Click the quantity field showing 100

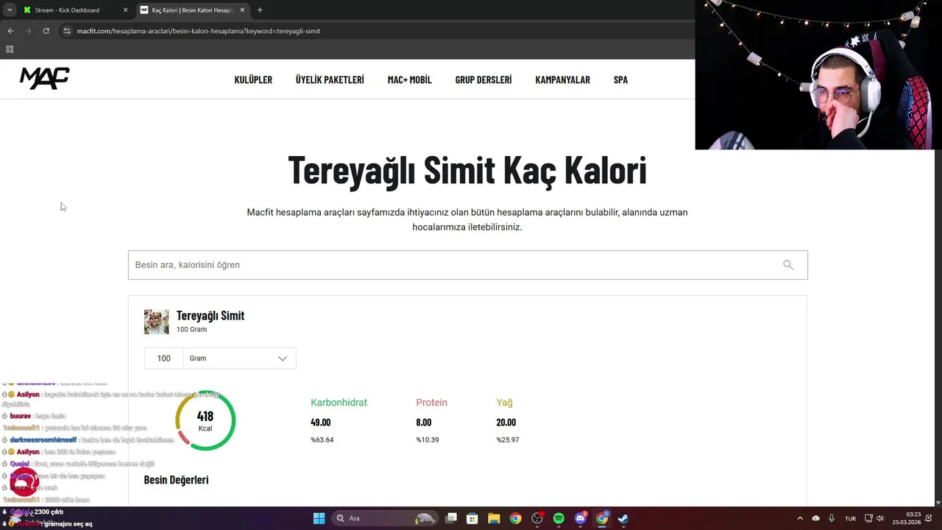click(163, 358)
